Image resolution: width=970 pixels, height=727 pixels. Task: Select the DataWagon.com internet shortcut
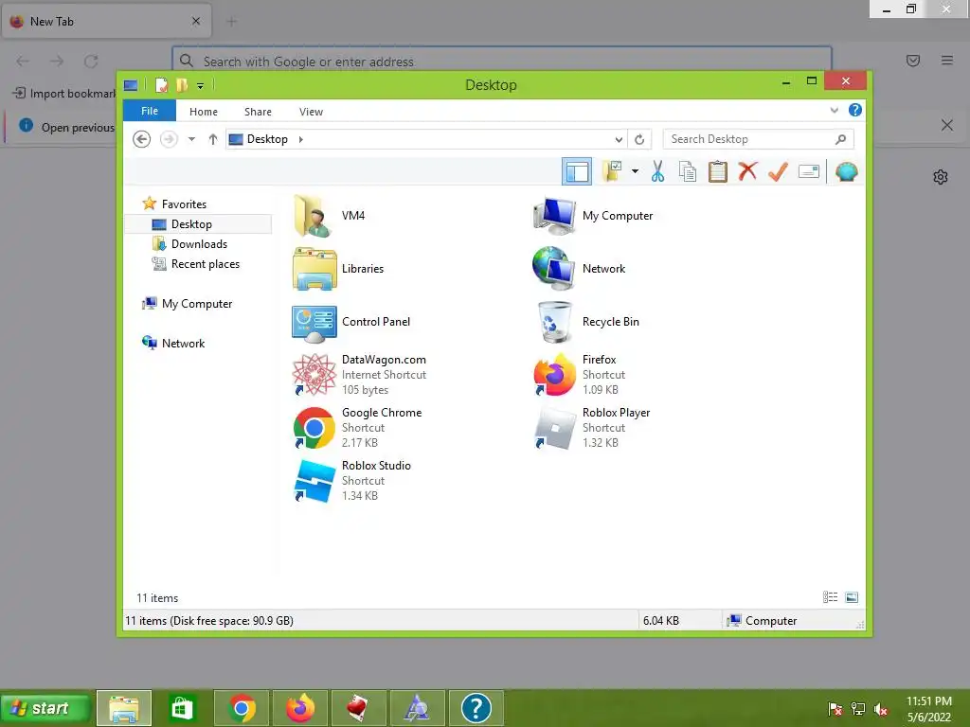(360, 375)
